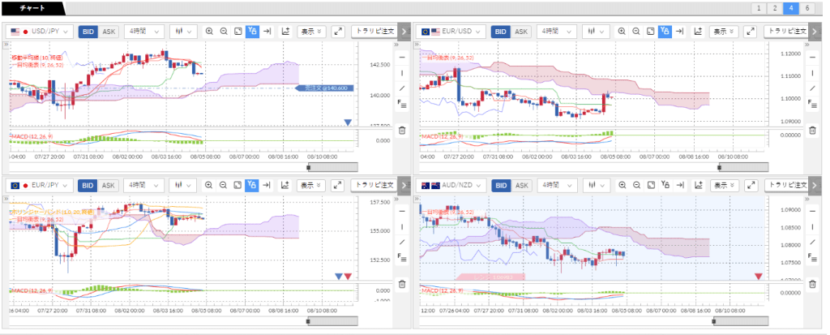Pick horizontal line tool on EUR/USD chart
830x335 pixels.
813,58
